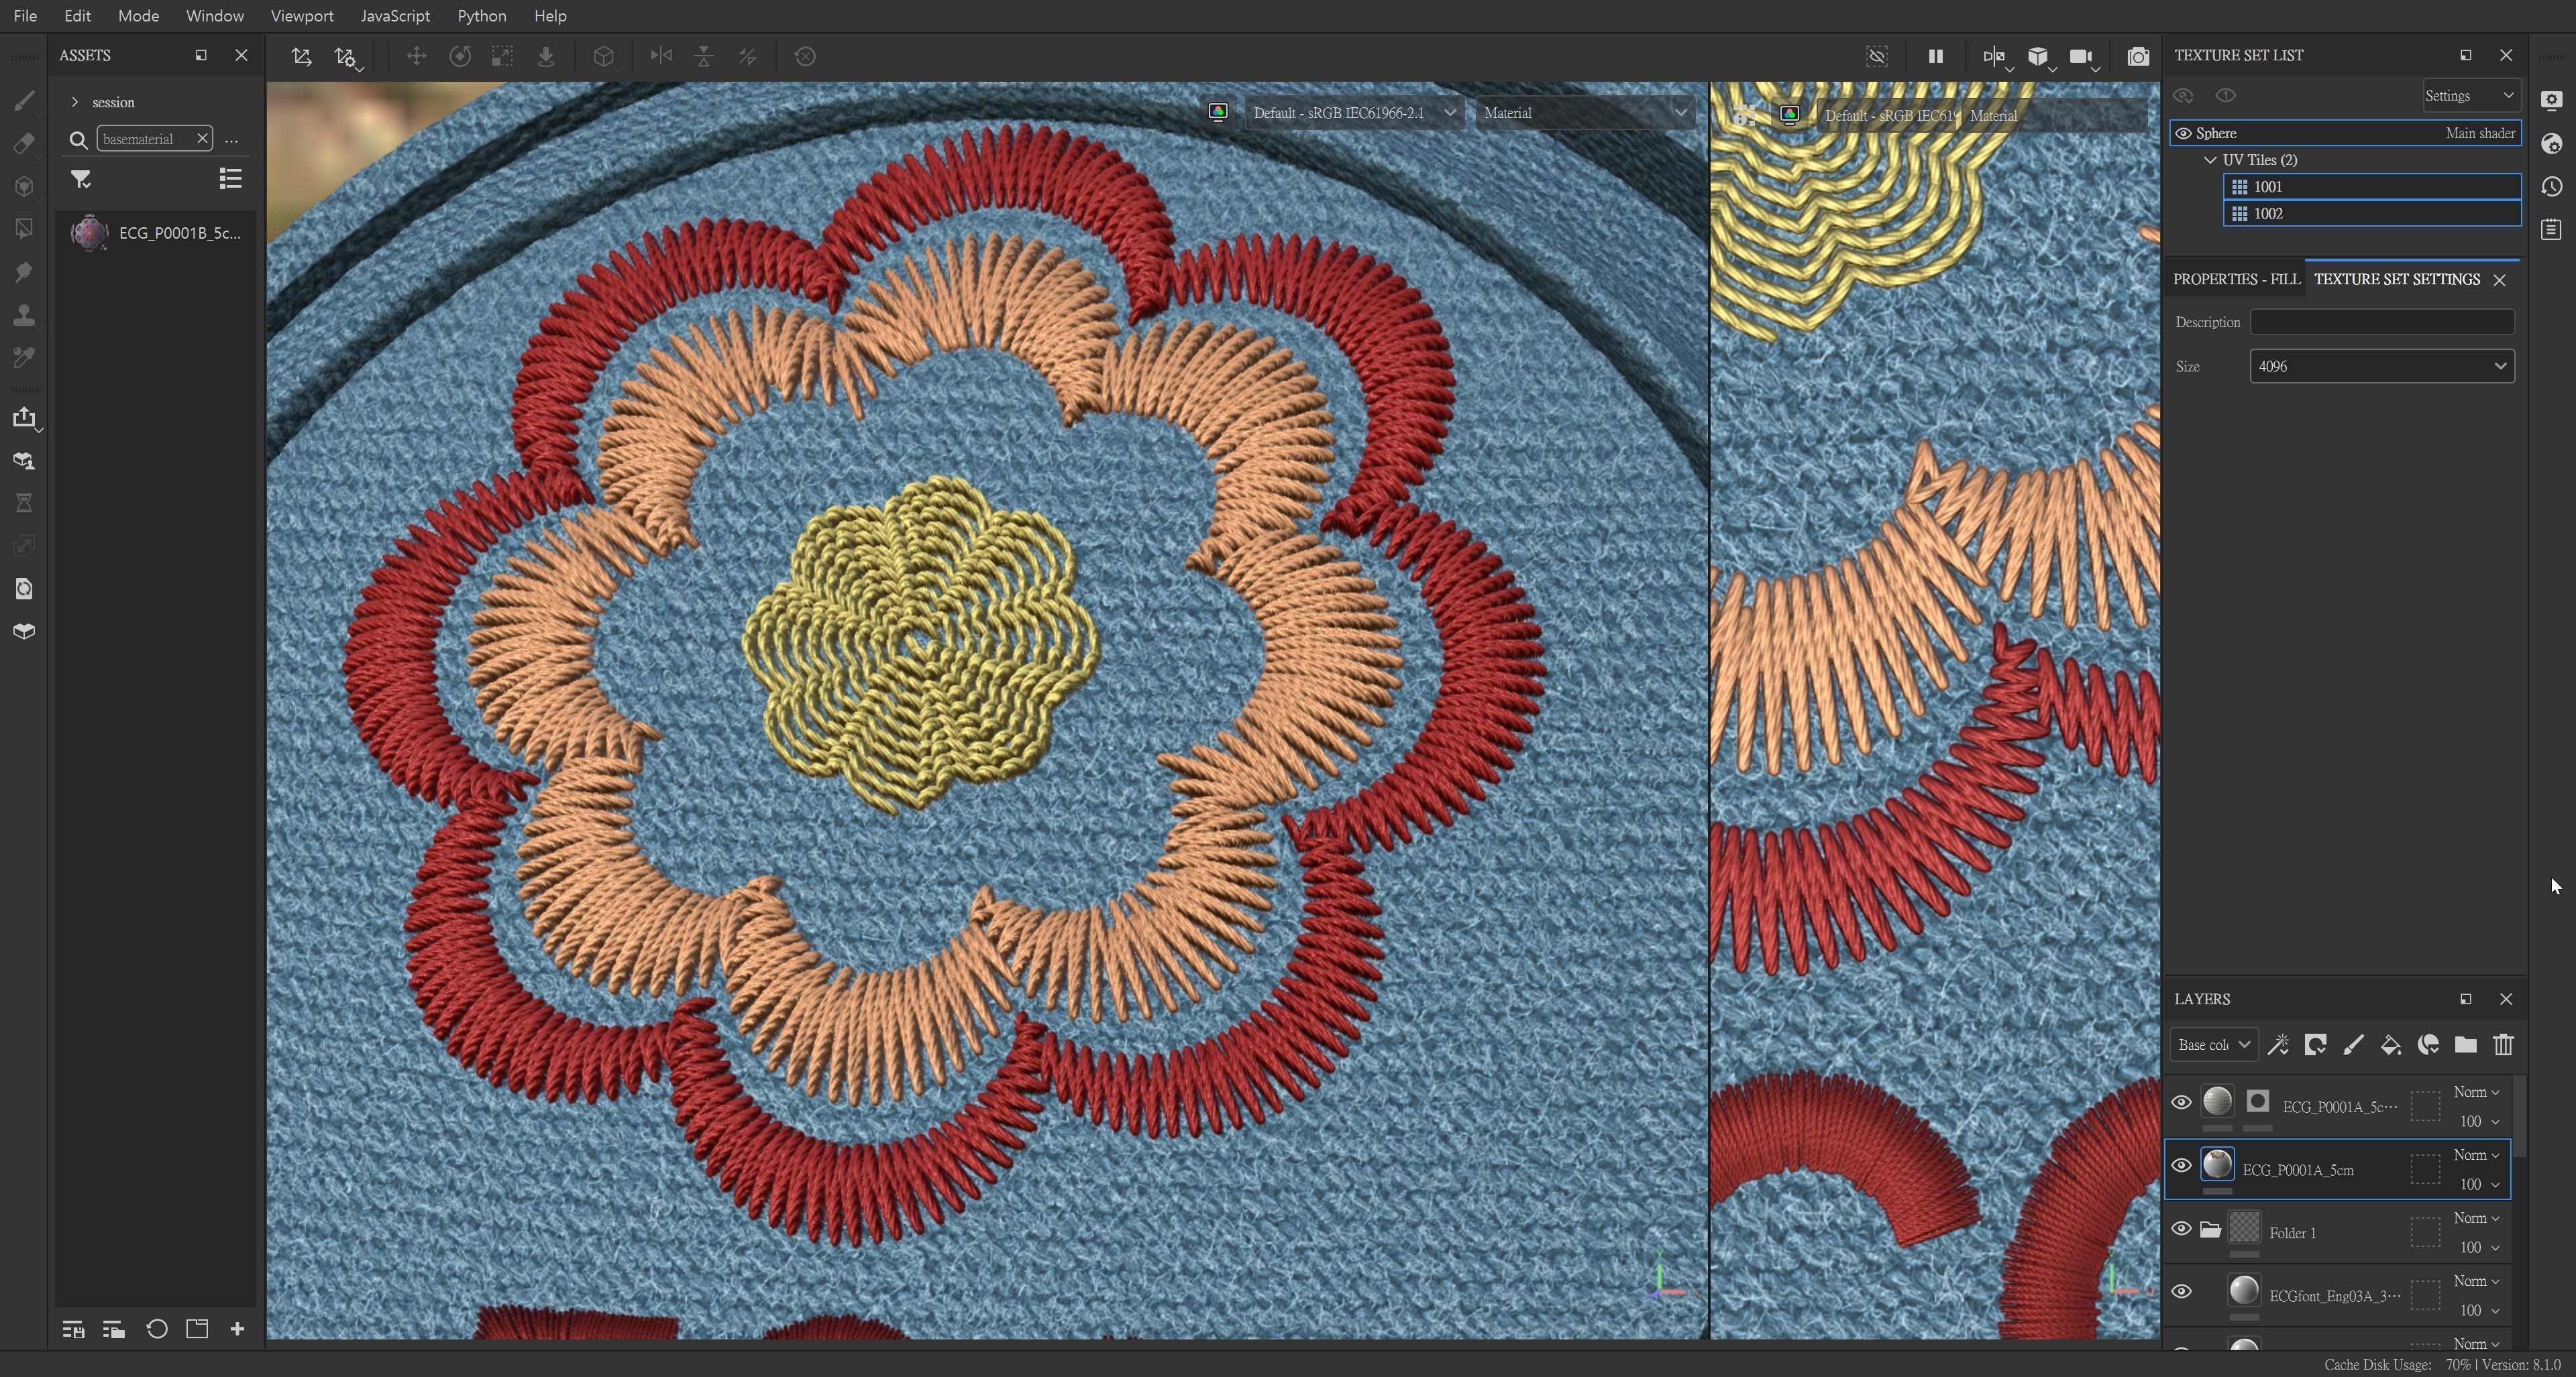
Task: Toggle show-all texture sets eye icon
Action: (x=2183, y=96)
